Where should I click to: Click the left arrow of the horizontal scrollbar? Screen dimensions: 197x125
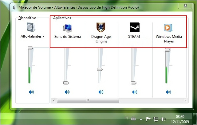(54, 100)
